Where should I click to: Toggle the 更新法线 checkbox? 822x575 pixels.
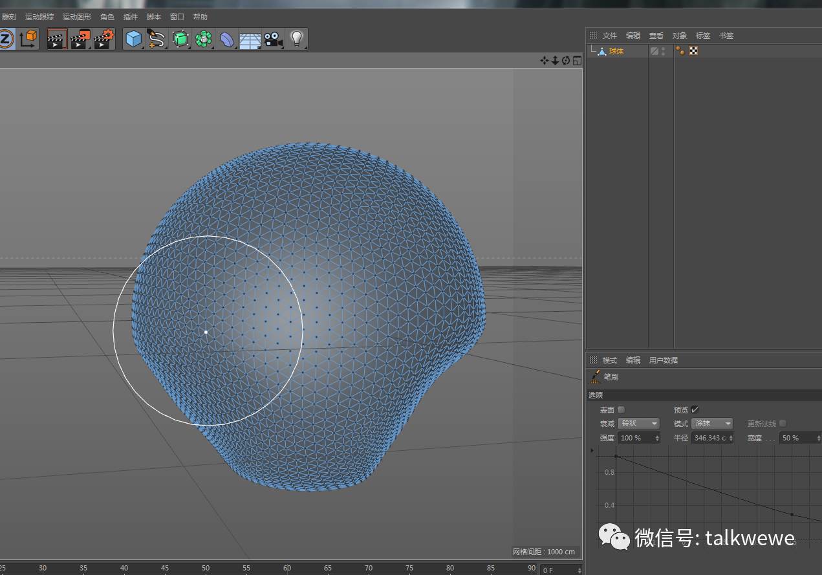tap(783, 424)
